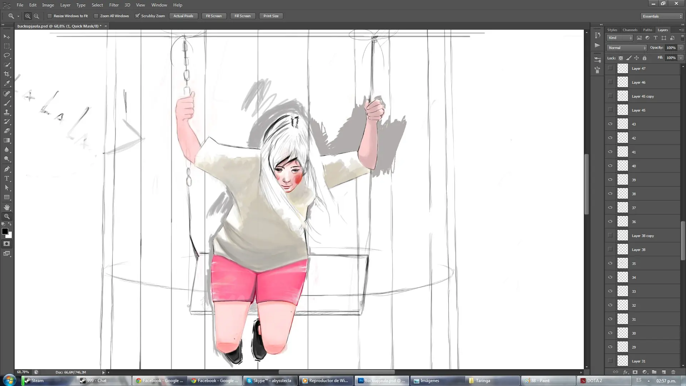Open the layer Kind filter dropdown
686x386 pixels.
(620, 38)
